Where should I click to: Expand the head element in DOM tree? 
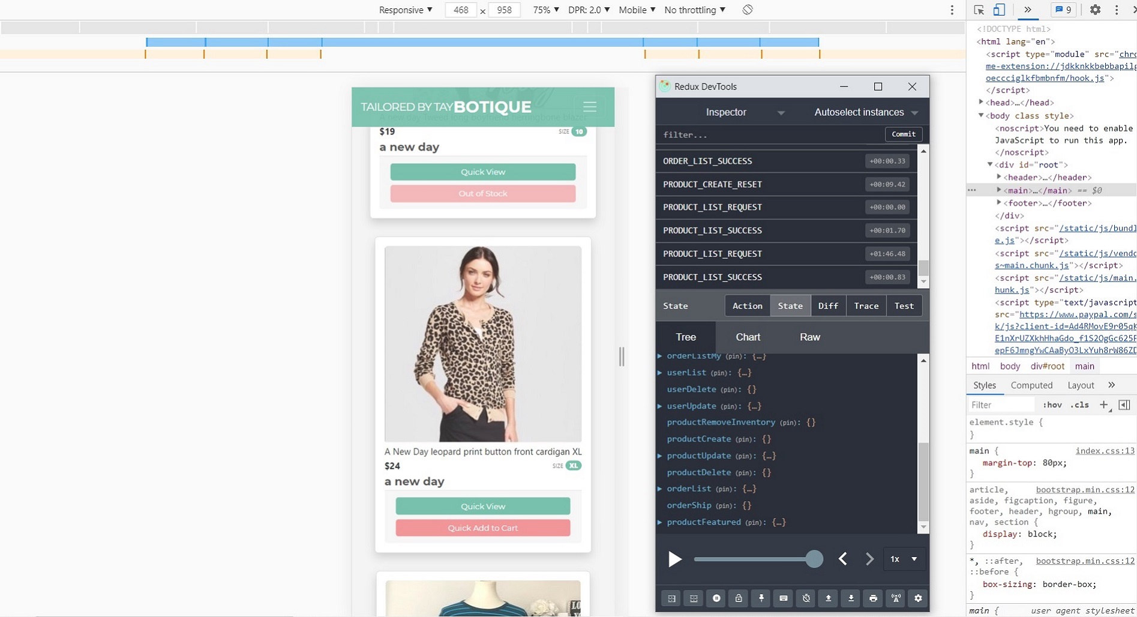tap(982, 103)
